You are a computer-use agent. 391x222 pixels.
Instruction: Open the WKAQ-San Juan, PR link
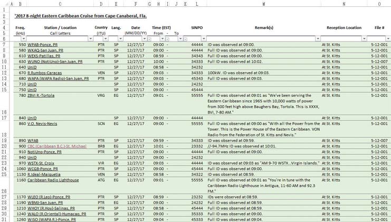(x=45, y=51)
